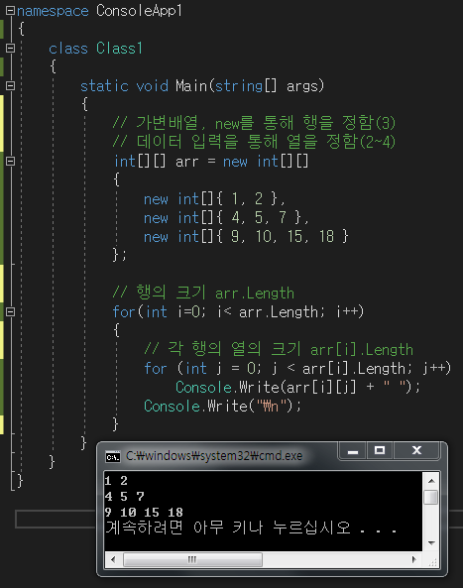Maximize the cmd.exe console window
Viewport: 463px width, 588px height.
[x=380, y=451]
